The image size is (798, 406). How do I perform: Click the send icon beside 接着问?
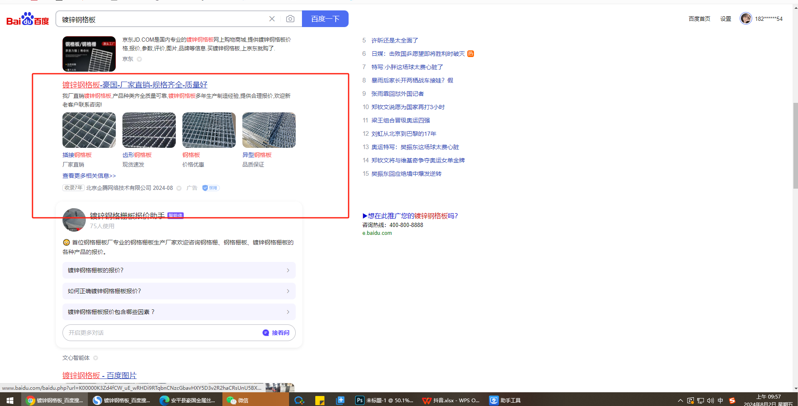click(x=266, y=333)
